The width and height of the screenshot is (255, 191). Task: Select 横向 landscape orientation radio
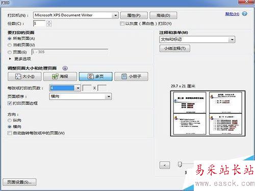point(10,127)
